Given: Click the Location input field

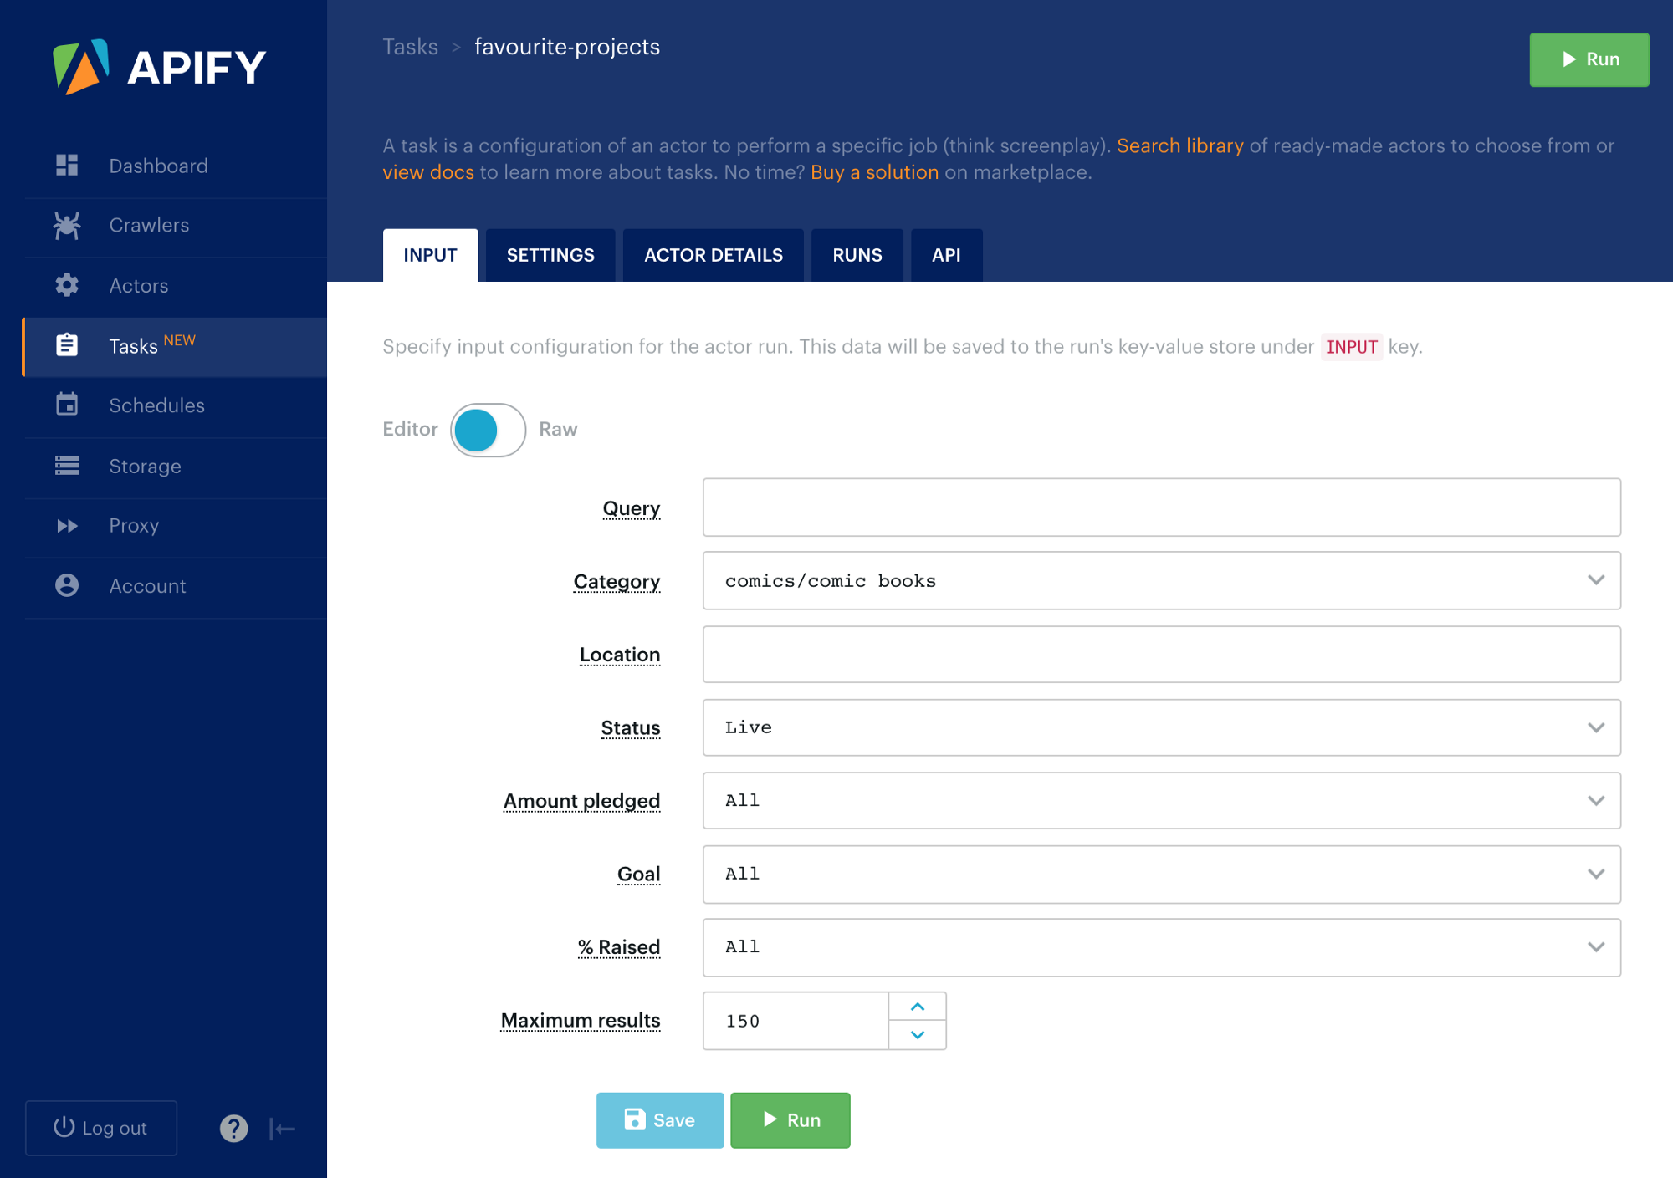Looking at the screenshot, I should (1161, 654).
